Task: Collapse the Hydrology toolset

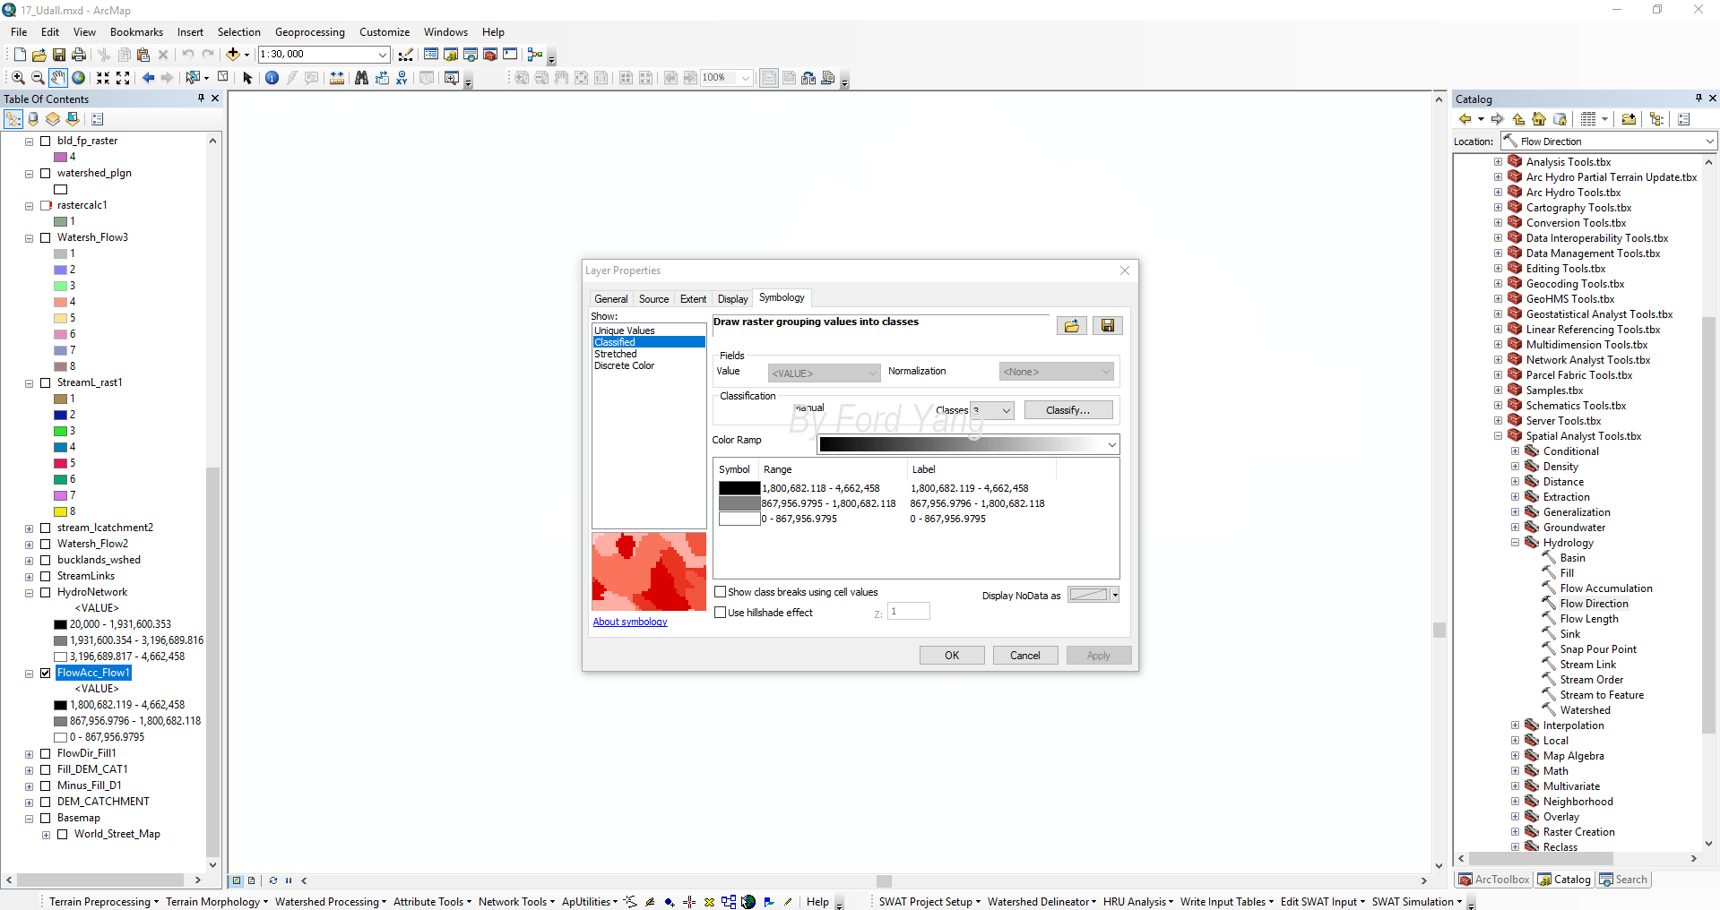Action: (1515, 543)
